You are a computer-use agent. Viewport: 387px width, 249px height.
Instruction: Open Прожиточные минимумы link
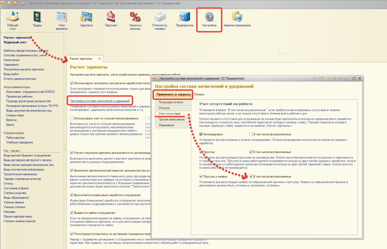20,174
